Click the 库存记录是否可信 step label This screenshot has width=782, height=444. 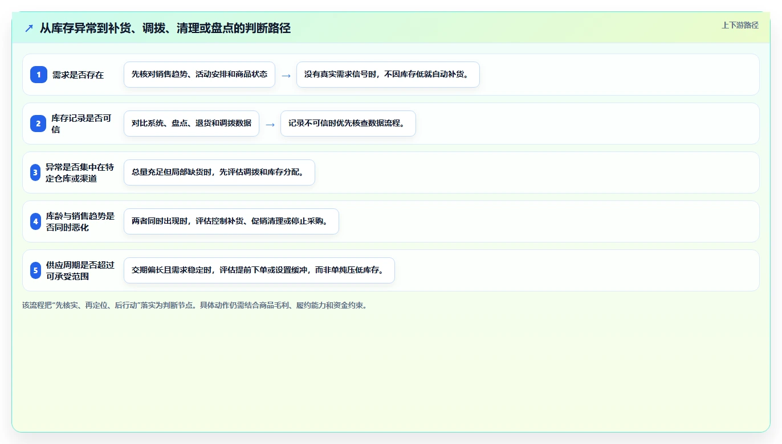[x=82, y=124]
